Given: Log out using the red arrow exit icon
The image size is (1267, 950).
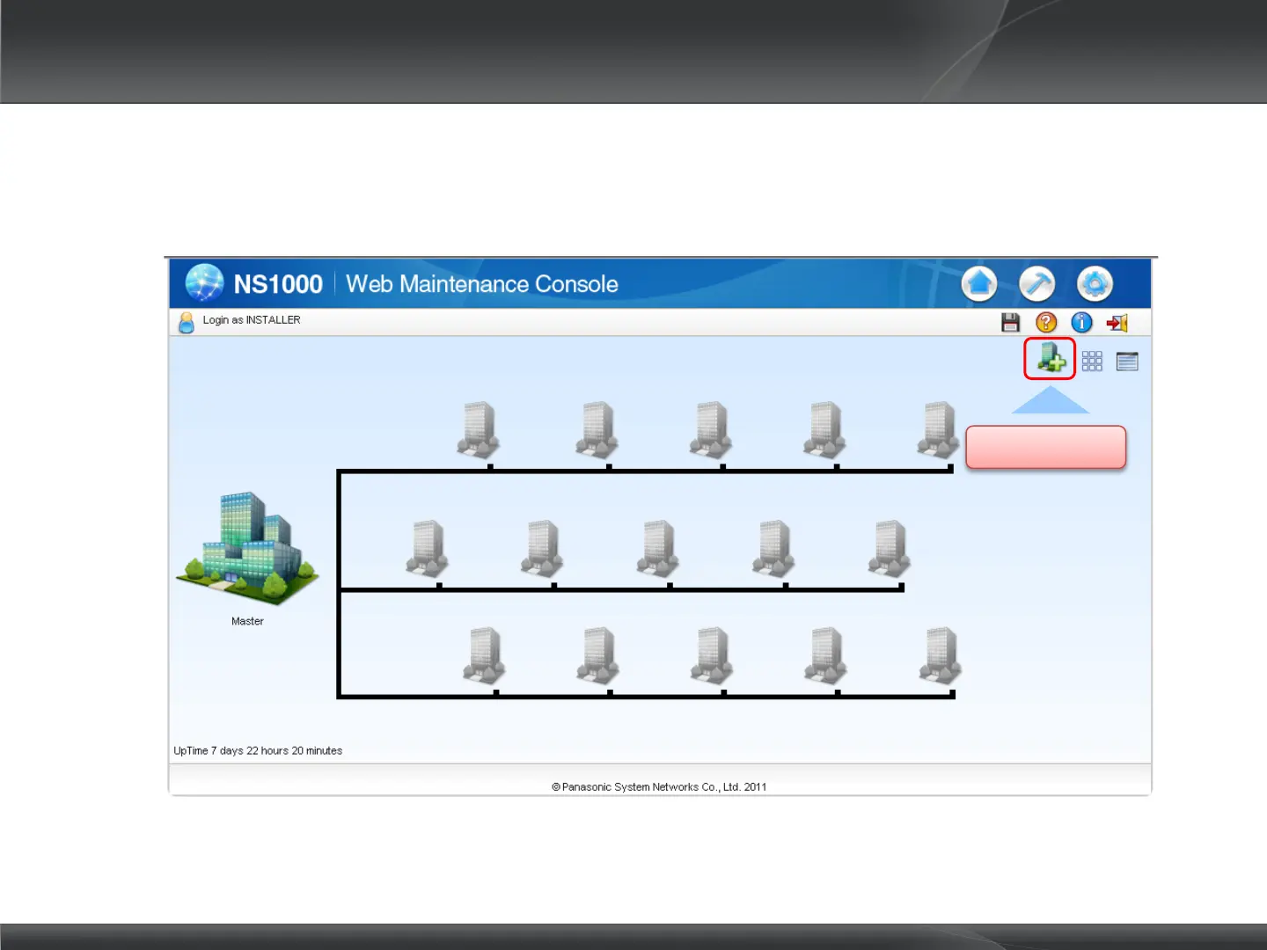Looking at the screenshot, I should point(1117,323).
